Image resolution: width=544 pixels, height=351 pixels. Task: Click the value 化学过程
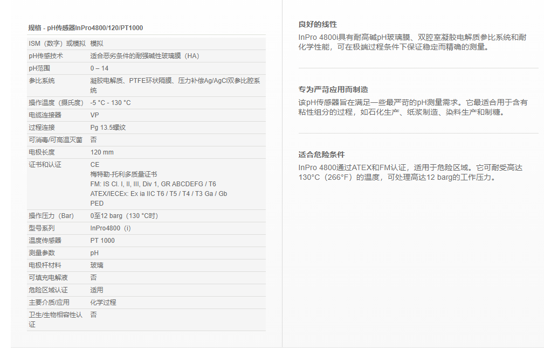click(103, 303)
